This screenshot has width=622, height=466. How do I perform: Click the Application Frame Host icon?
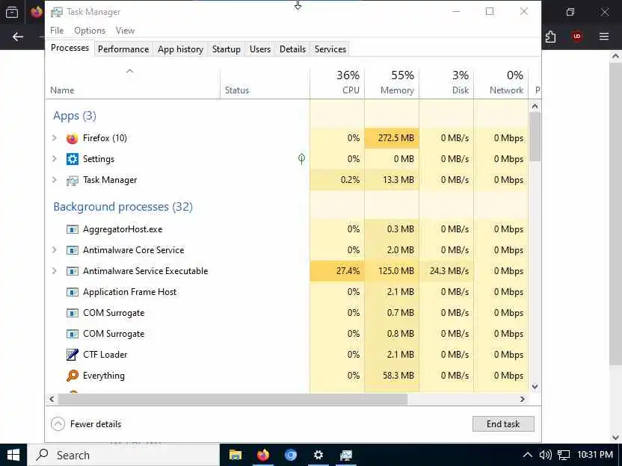(x=73, y=293)
